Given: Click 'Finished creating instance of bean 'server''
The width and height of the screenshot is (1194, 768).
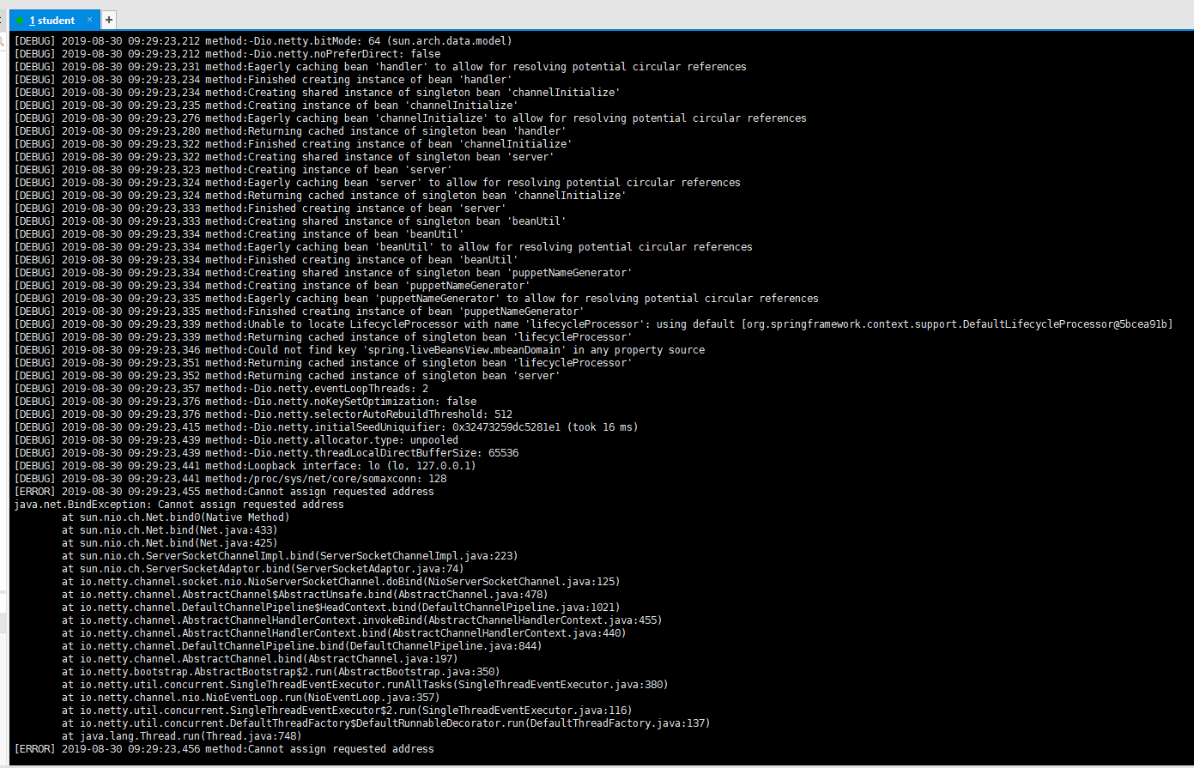Looking at the screenshot, I should (260, 209).
